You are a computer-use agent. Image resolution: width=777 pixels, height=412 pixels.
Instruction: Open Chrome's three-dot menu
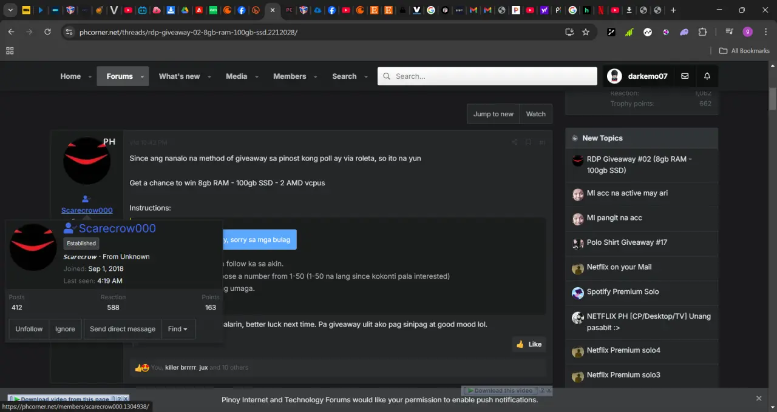(764, 32)
